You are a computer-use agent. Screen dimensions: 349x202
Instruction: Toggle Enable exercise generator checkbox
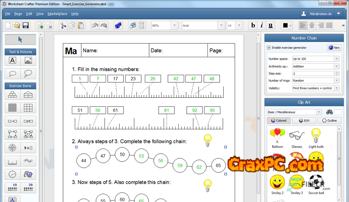pyautogui.click(x=269, y=48)
